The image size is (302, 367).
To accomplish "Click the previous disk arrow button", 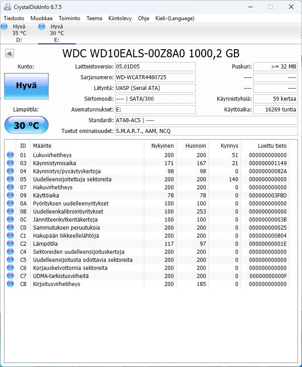I will coord(9,53).
